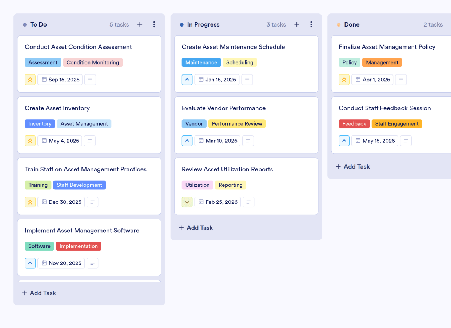Open the To Do column options menu
Viewport: 451px width, 328px height.
(154, 24)
